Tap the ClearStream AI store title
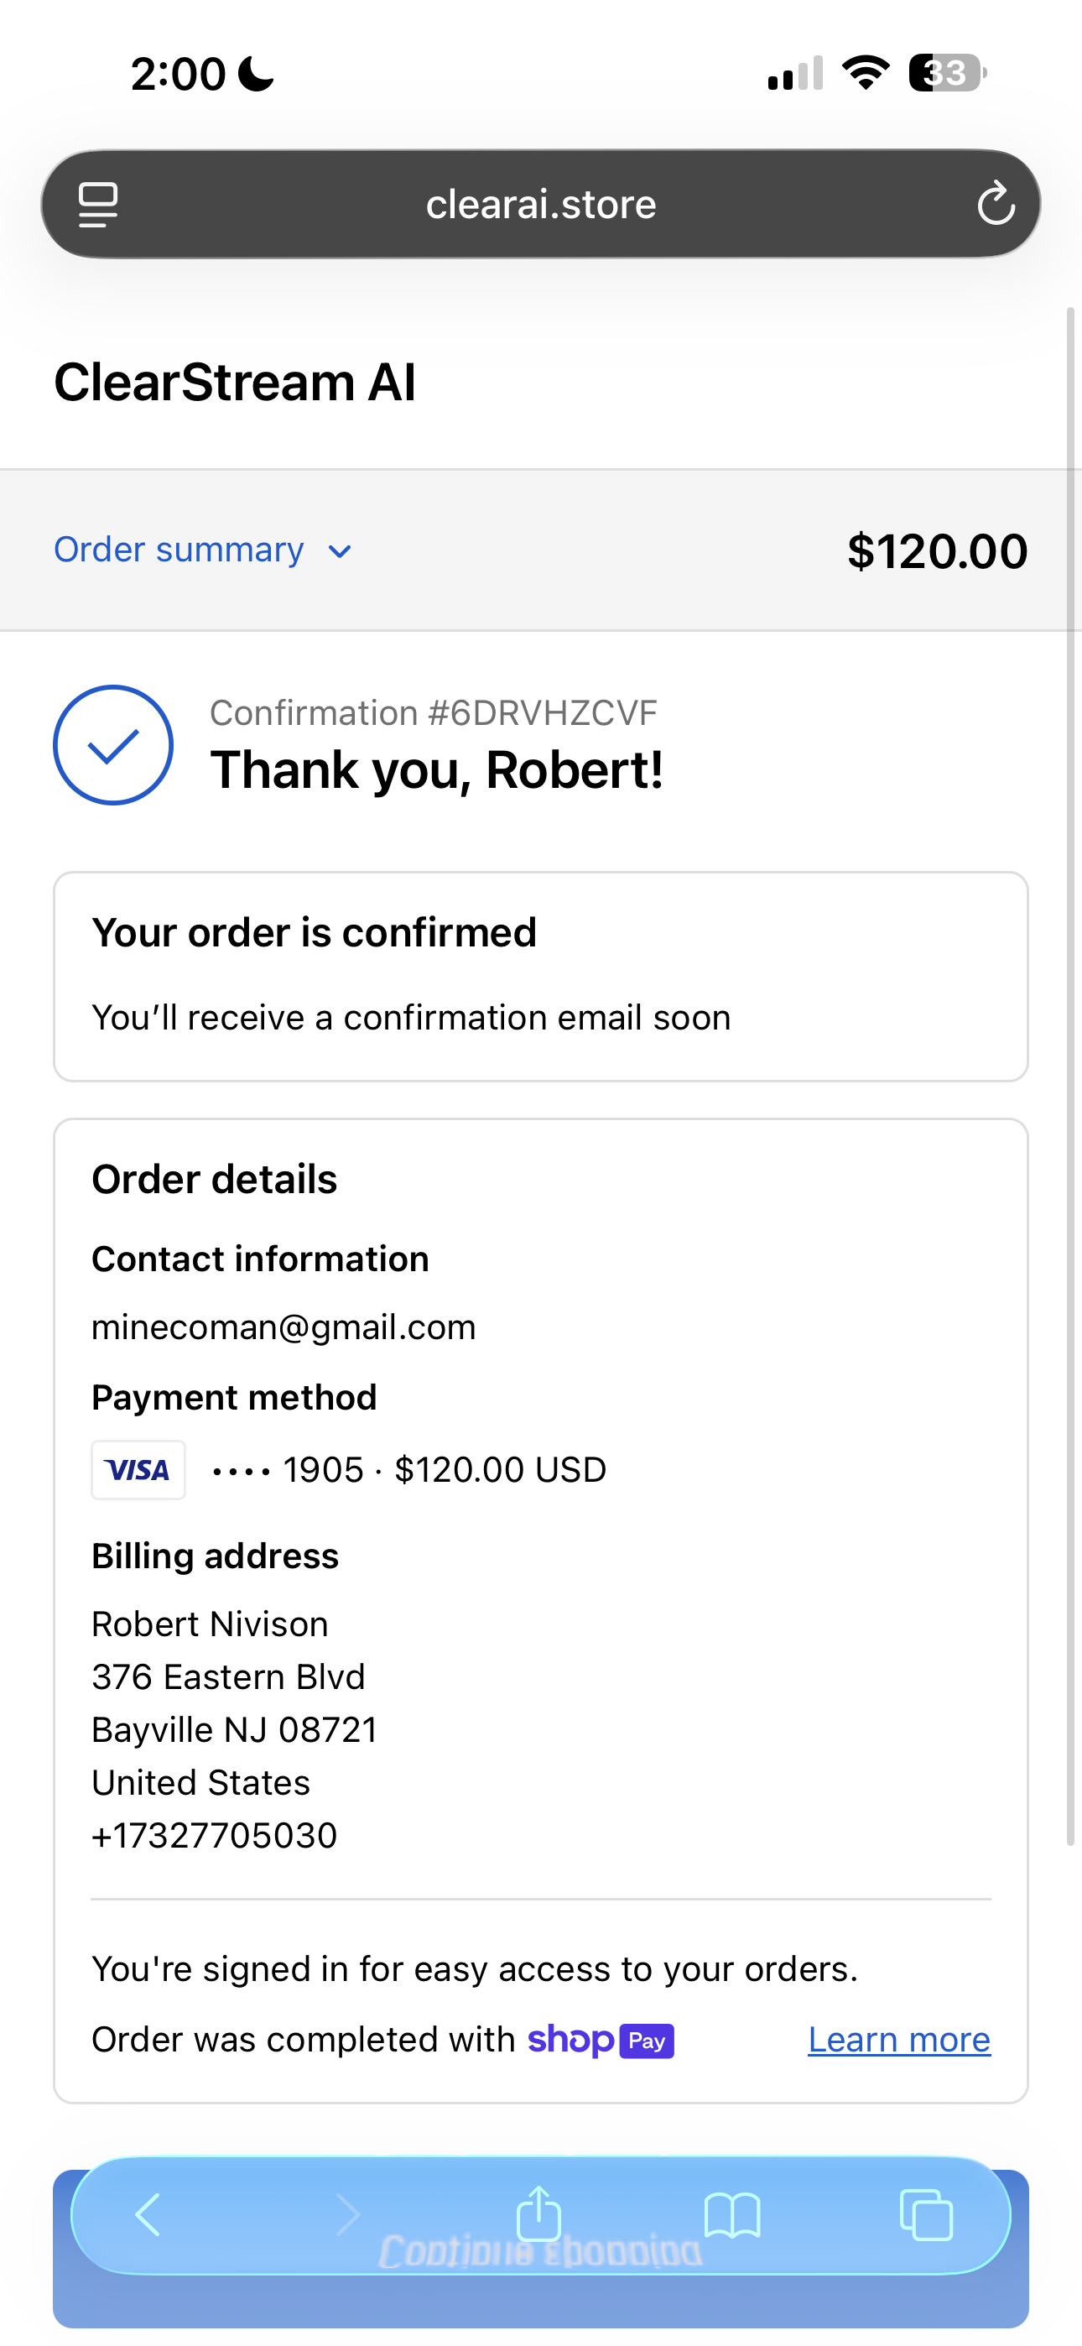Image resolution: width=1082 pixels, height=2346 pixels. (235, 382)
